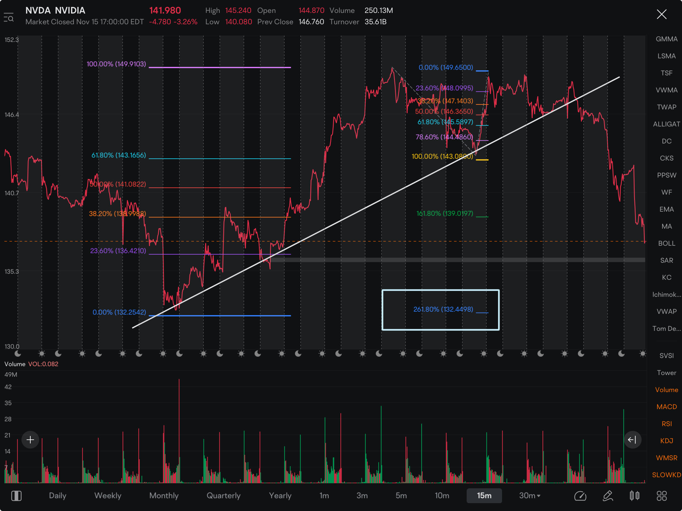
Task: Toggle the SLOWKD sub-indicator
Action: click(667, 475)
